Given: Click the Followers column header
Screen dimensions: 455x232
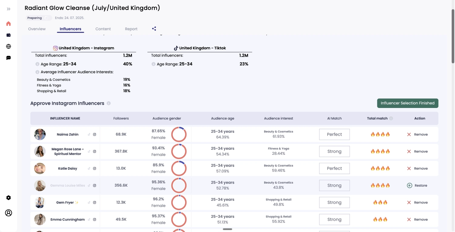Looking at the screenshot, I should 121,119.
